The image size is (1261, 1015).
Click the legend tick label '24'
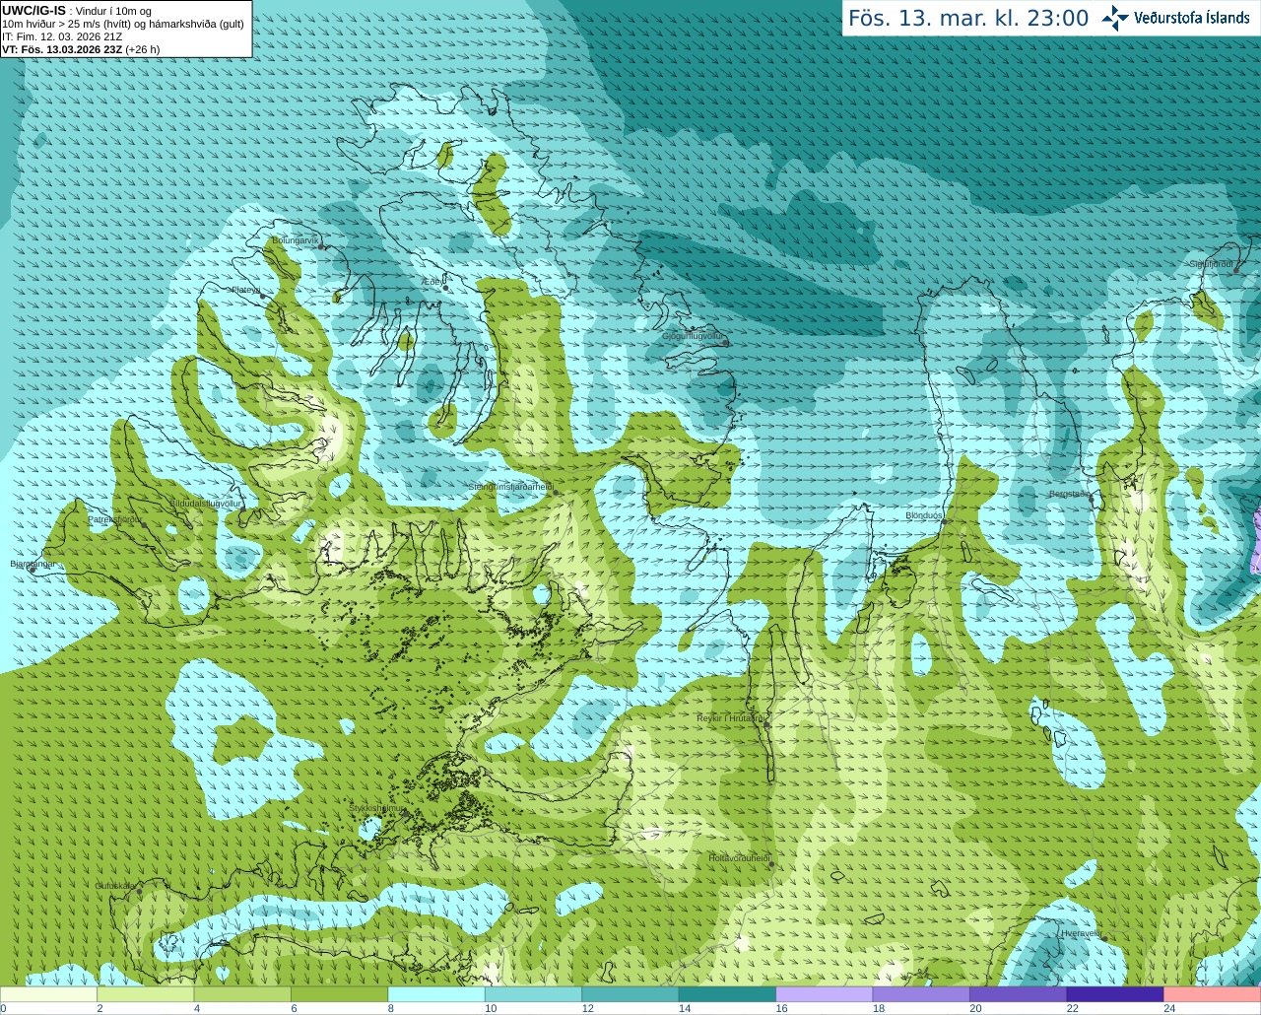coord(1169,1008)
